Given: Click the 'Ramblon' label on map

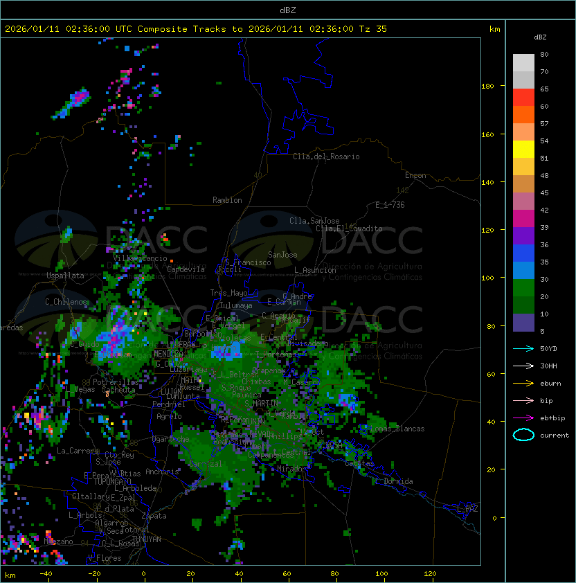Looking at the screenshot, I should point(227,200).
